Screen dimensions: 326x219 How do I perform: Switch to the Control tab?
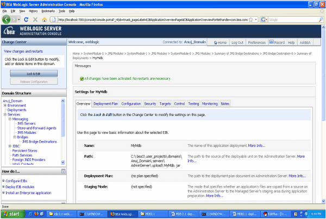click(179, 104)
